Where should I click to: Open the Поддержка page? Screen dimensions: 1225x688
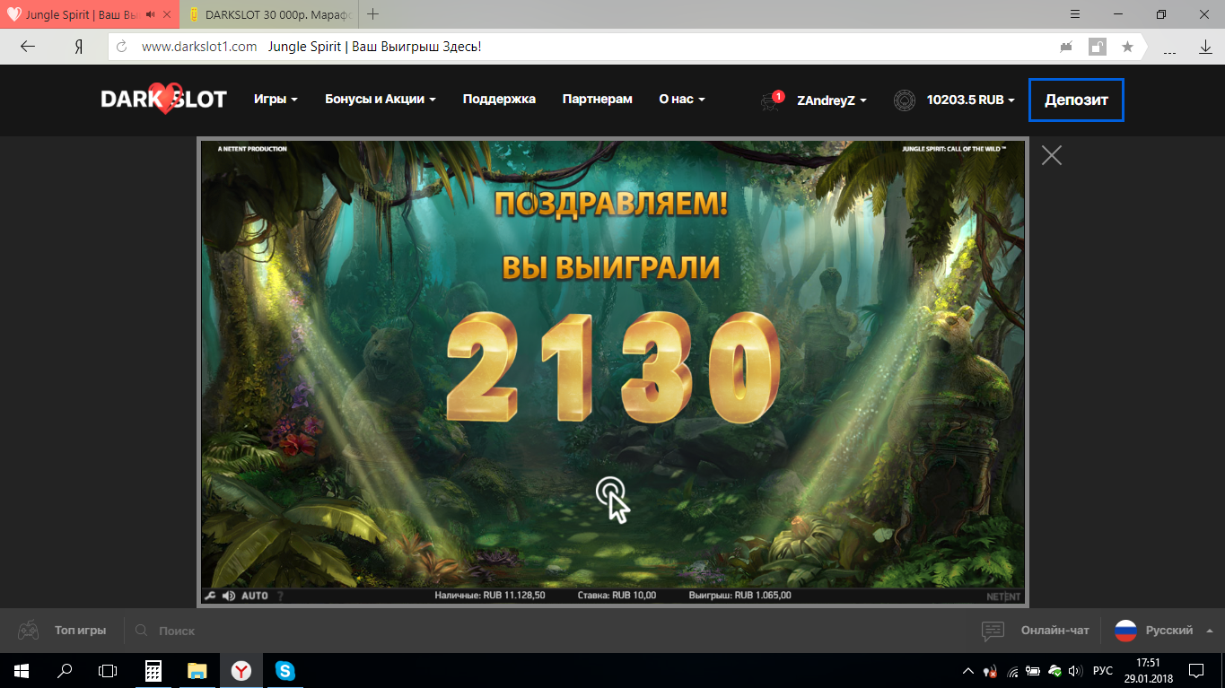click(x=499, y=100)
